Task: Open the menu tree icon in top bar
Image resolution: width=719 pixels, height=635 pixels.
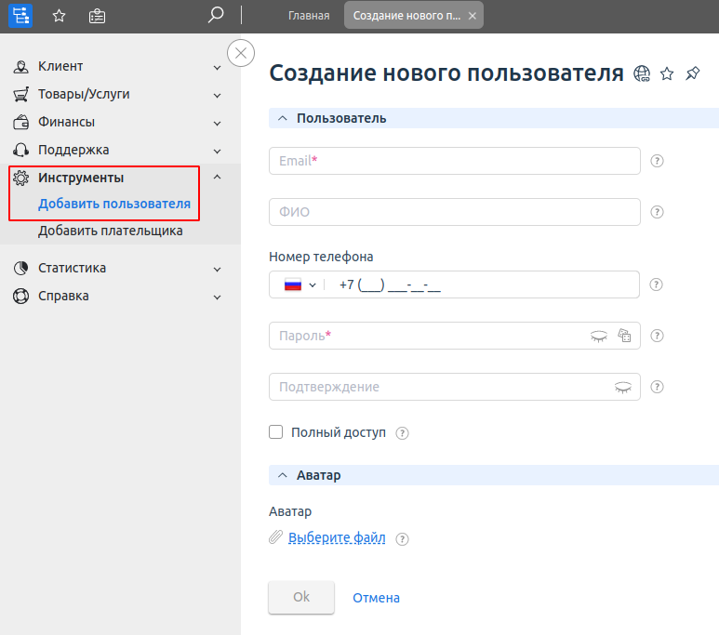Action: pyautogui.click(x=20, y=16)
